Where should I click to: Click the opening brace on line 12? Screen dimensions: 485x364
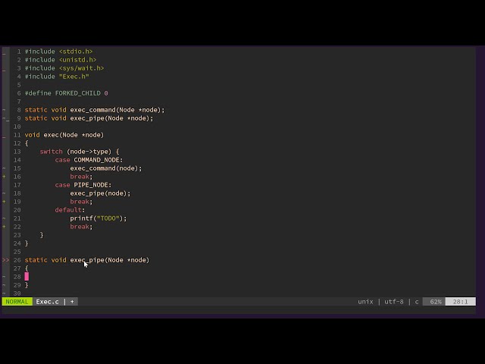[27, 143]
